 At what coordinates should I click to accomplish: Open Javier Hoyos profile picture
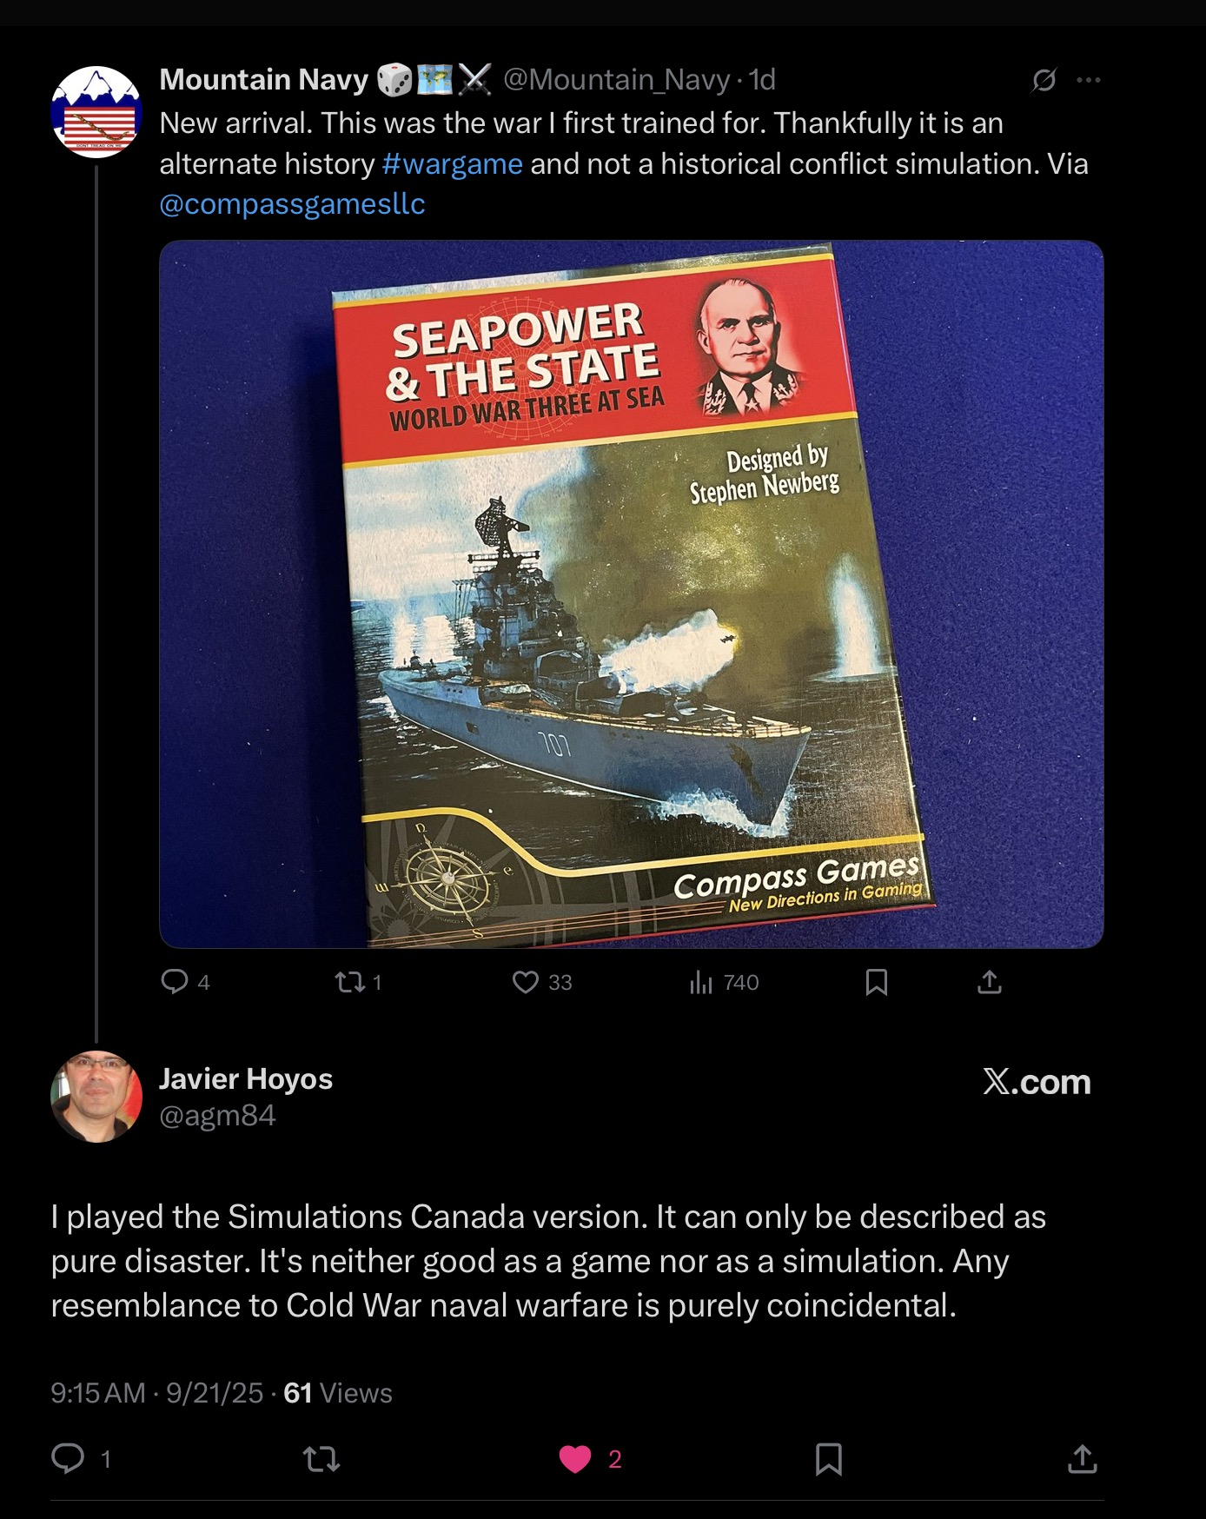click(x=96, y=1097)
